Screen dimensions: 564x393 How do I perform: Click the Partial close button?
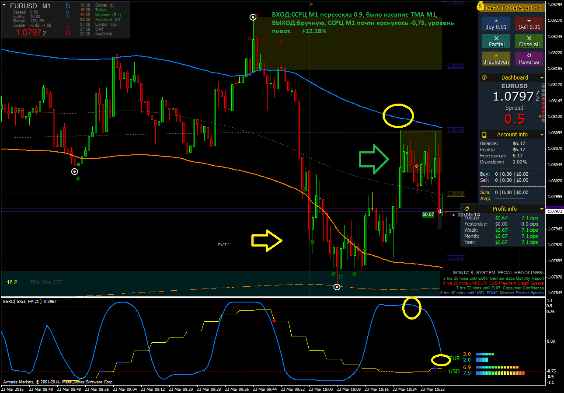tap(496, 41)
